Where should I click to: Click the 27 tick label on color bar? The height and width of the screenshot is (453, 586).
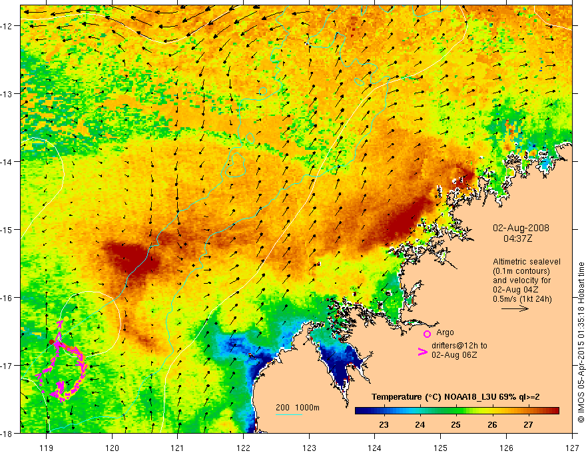click(x=528, y=425)
